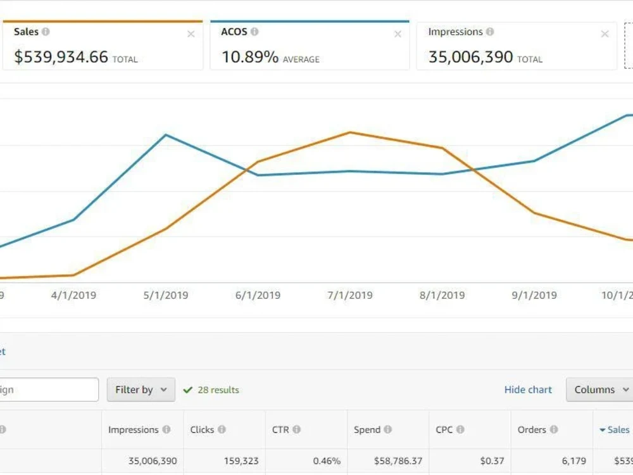Click the 28 results status text
Screen dimensions: 633x475
(x=218, y=389)
